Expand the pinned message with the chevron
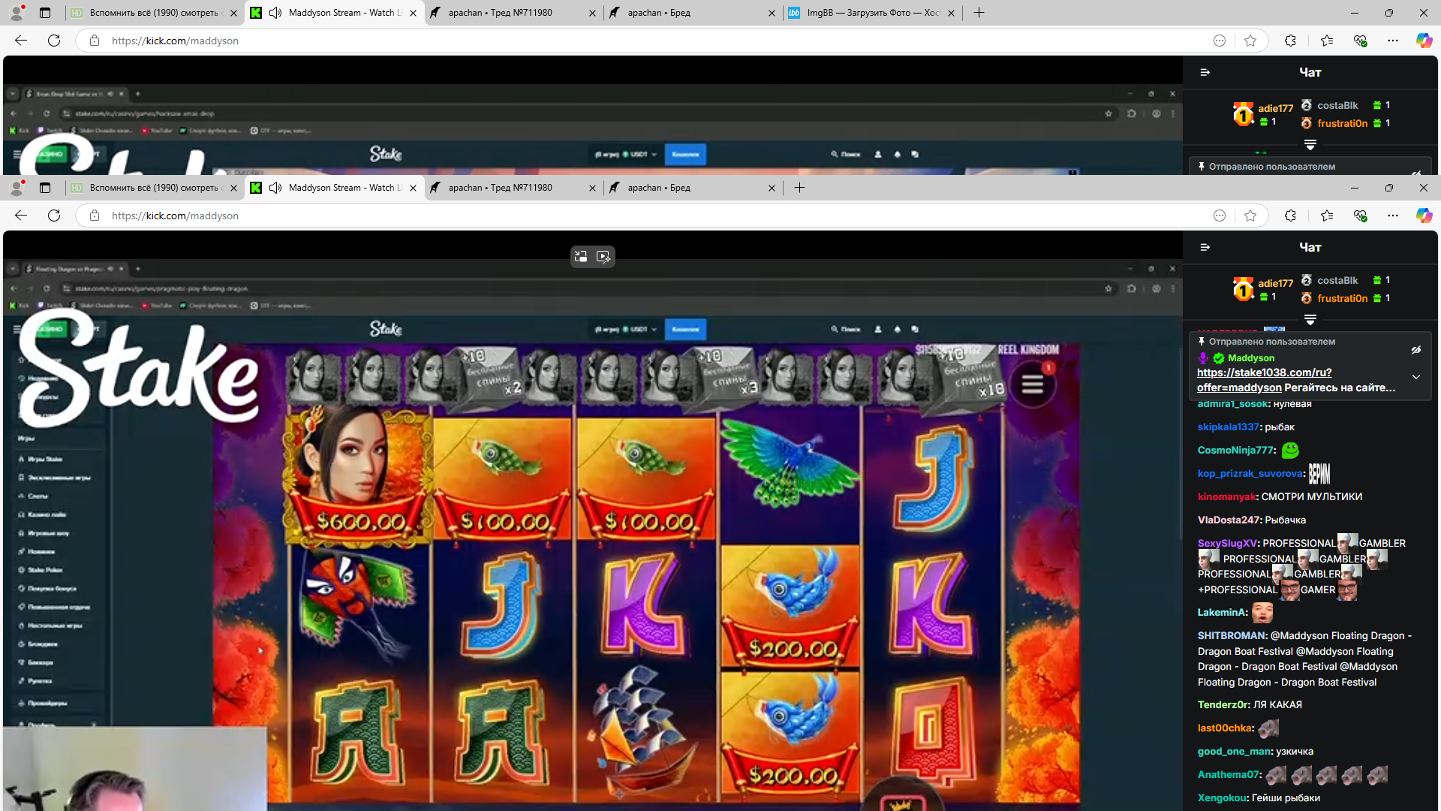This screenshot has width=1441, height=811. point(1415,377)
